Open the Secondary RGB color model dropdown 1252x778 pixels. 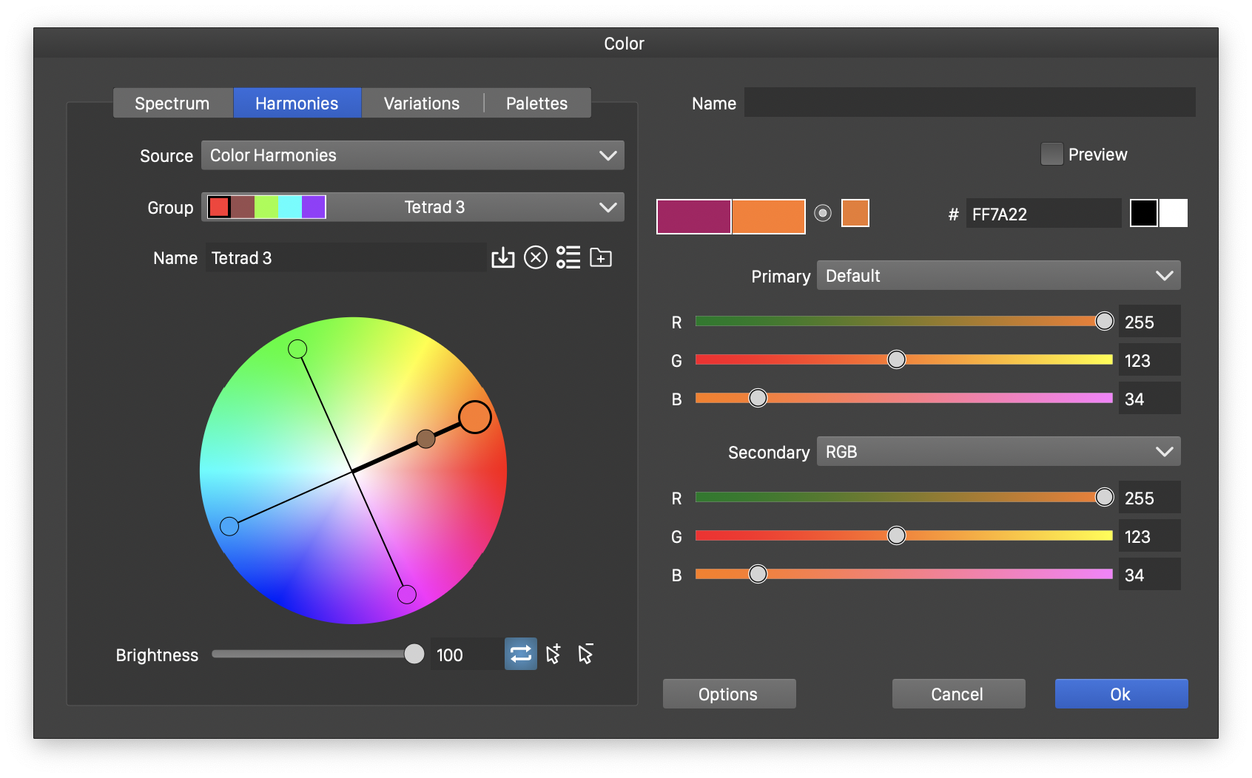click(x=998, y=452)
